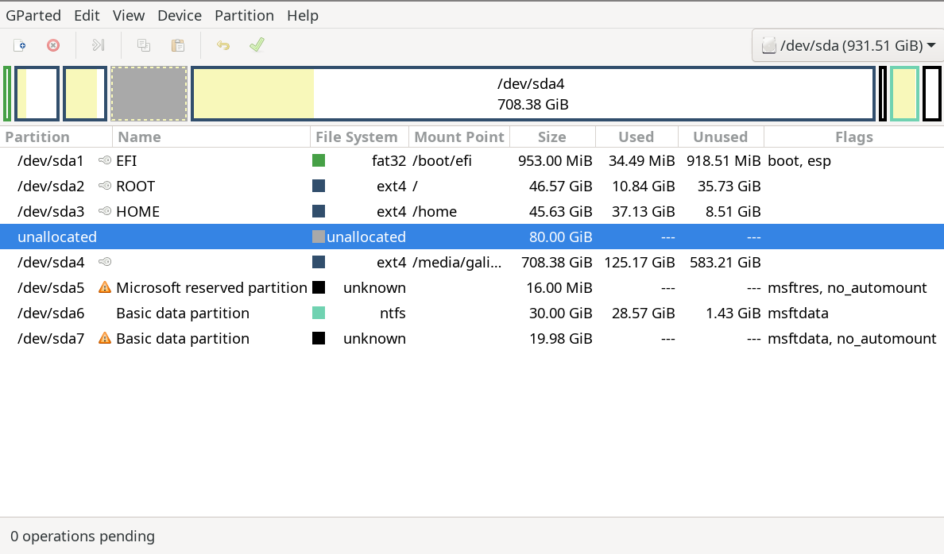
Task: Click the Copy partition icon
Action: point(143,45)
